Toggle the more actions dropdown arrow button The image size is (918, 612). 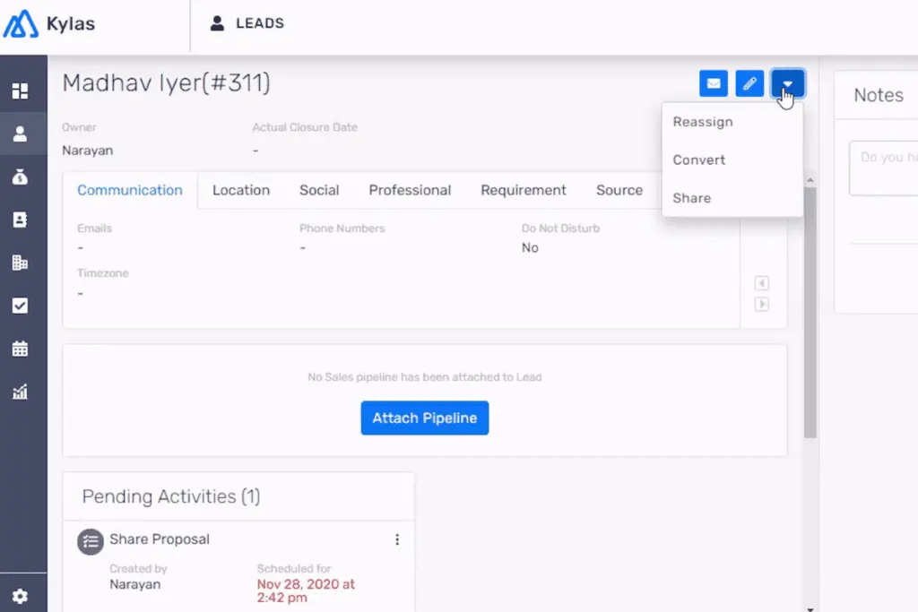click(x=787, y=83)
